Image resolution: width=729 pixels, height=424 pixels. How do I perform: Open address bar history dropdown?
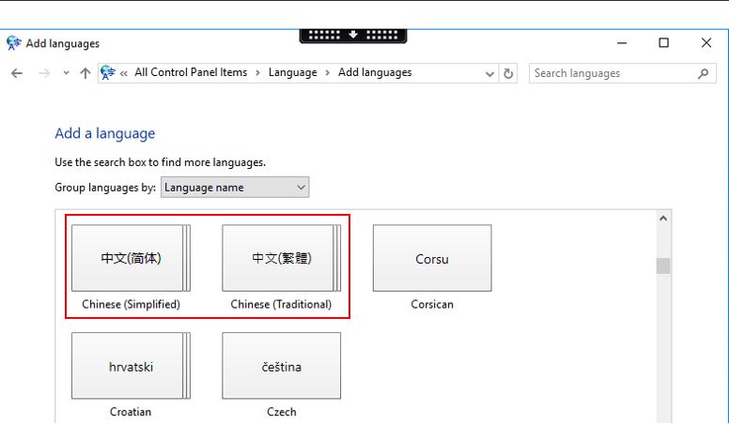[489, 73]
